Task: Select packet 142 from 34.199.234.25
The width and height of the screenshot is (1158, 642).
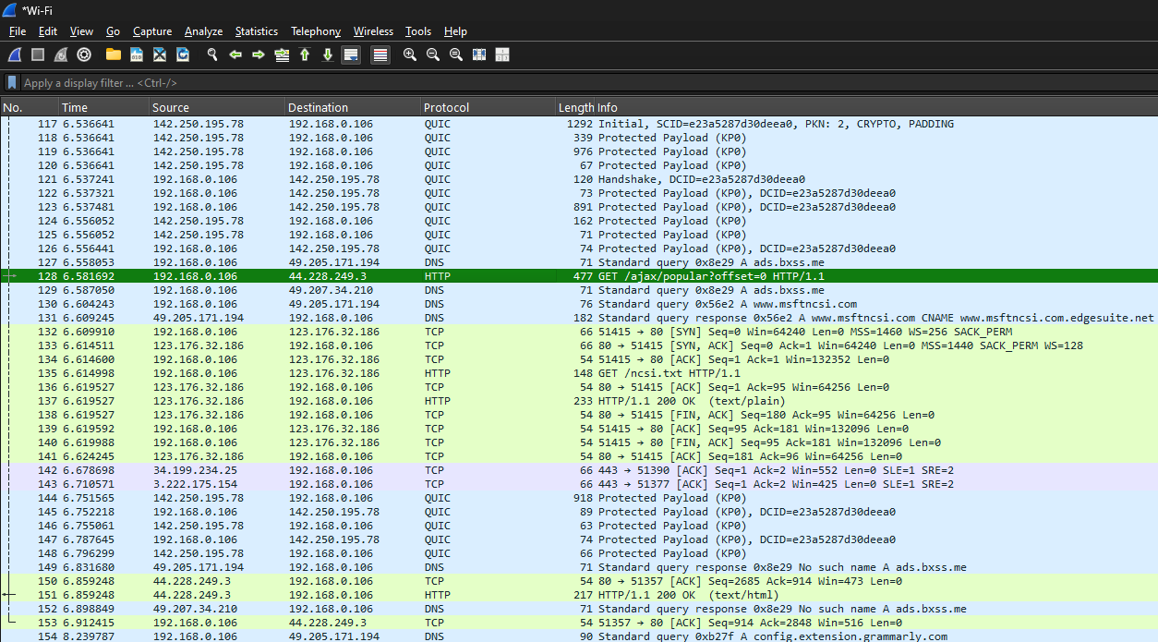Action: (x=579, y=470)
